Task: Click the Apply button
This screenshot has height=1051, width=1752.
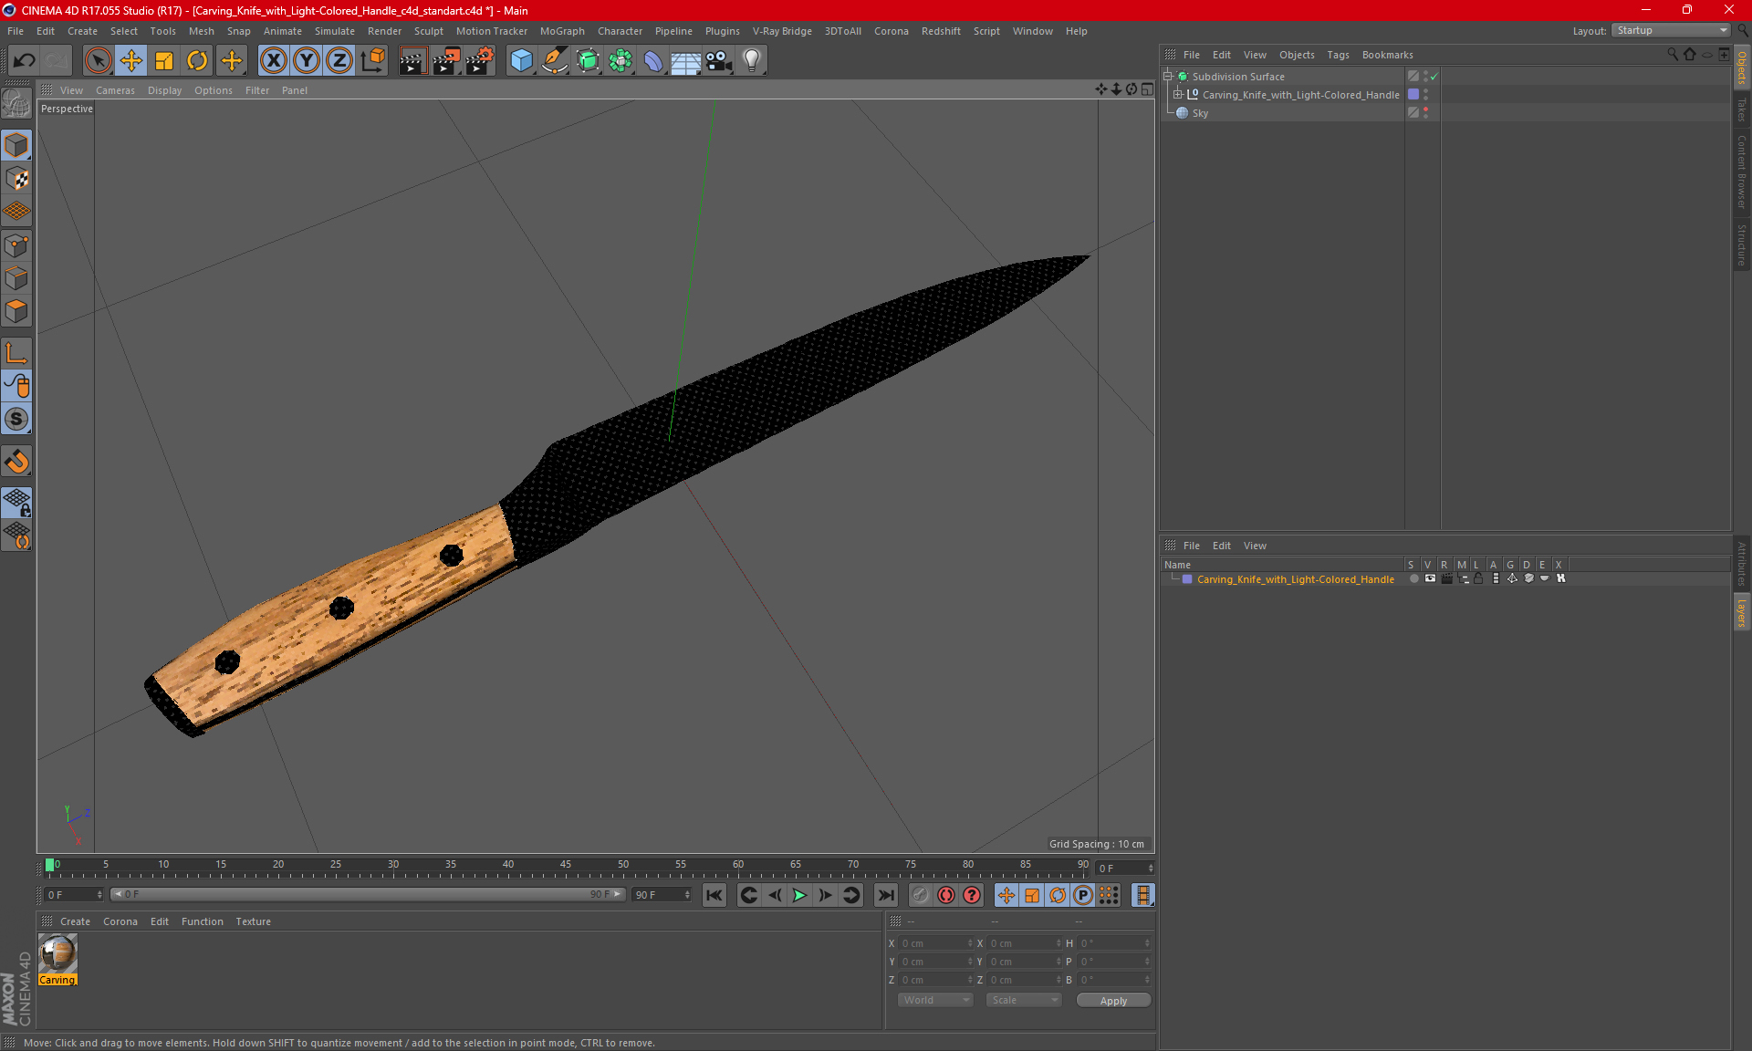Action: (x=1113, y=1001)
